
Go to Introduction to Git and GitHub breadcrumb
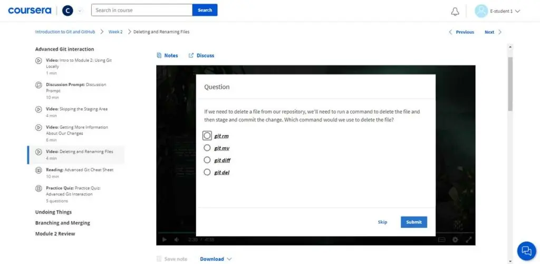pos(65,32)
